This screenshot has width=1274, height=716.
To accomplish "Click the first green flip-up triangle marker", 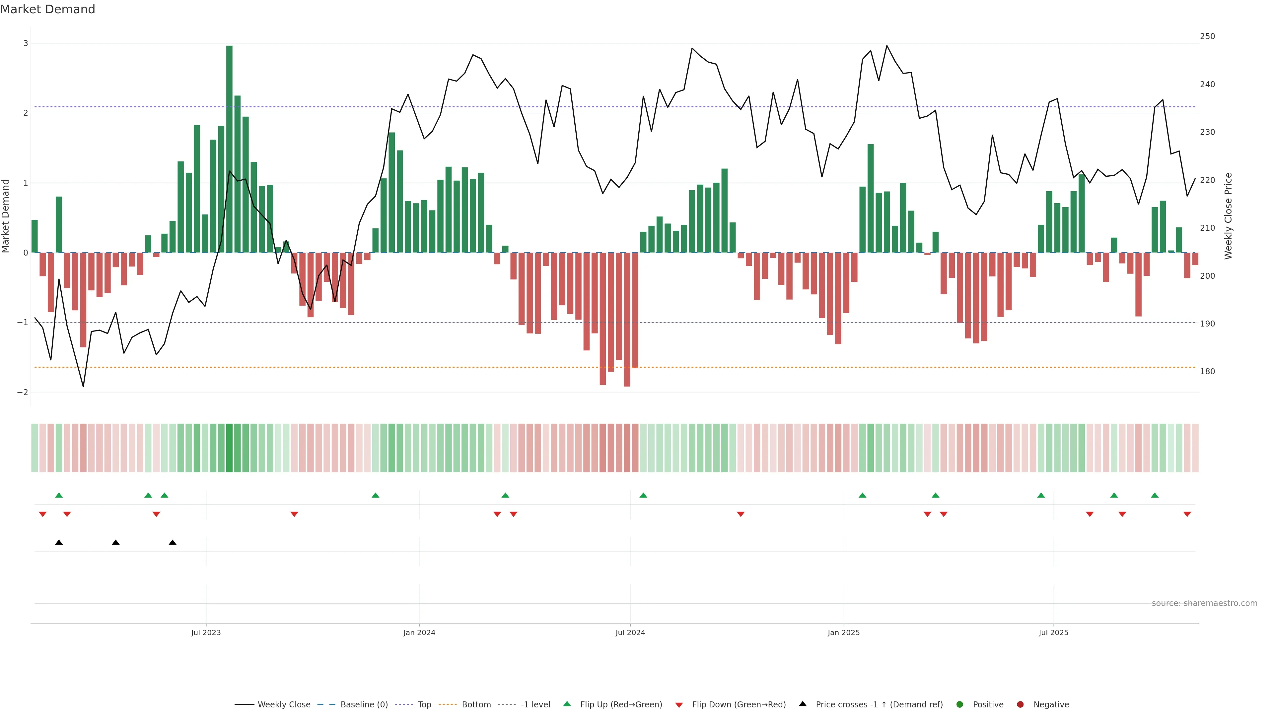I will [x=59, y=495].
